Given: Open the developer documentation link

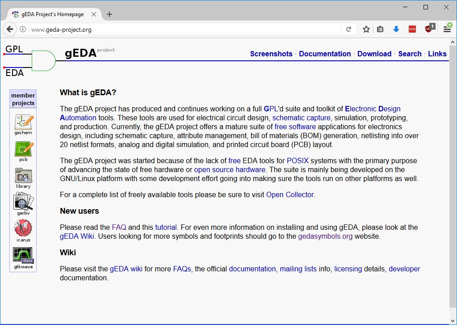Looking at the screenshot, I should 404,269.
